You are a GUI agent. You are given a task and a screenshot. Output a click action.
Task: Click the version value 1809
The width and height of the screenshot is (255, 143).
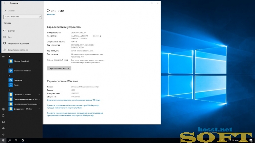coord(73,90)
